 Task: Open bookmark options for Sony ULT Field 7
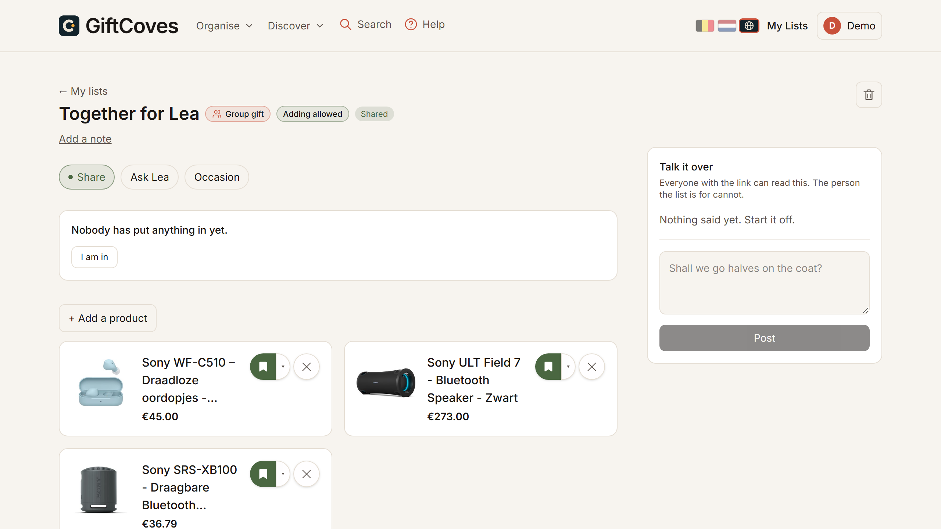tap(568, 367)
